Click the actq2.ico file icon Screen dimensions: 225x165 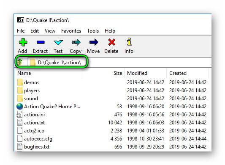pos(20,131)
